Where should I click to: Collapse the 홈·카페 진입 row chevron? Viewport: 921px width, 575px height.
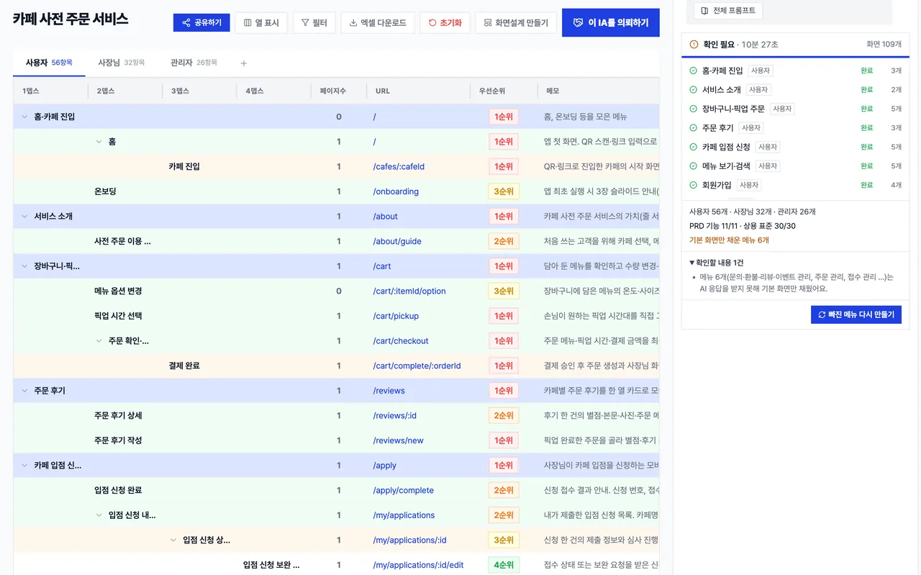tap(24, 117)
